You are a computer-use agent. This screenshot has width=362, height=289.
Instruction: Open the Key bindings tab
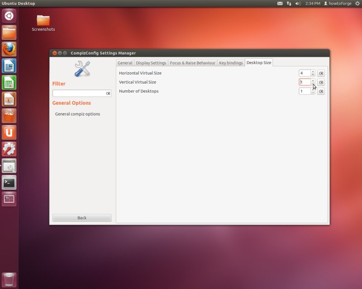[231, 63]
